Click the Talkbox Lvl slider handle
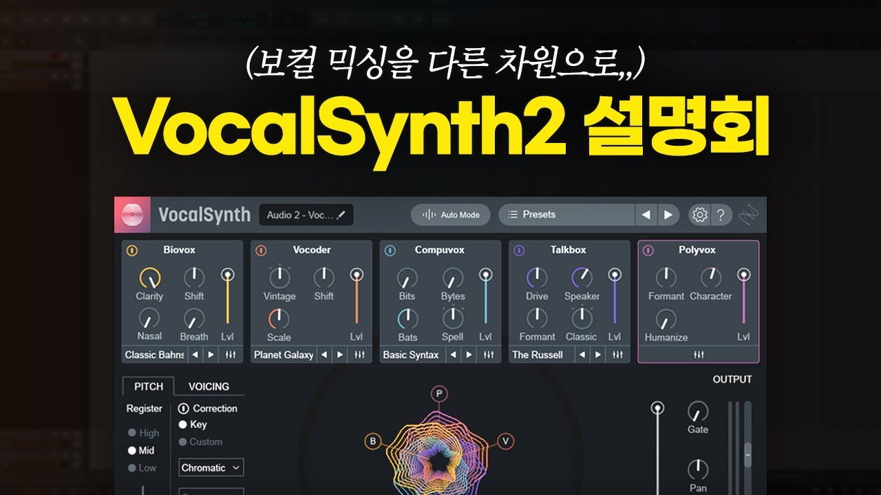Screen dimensions: 881x495 [x=615, y=274]
